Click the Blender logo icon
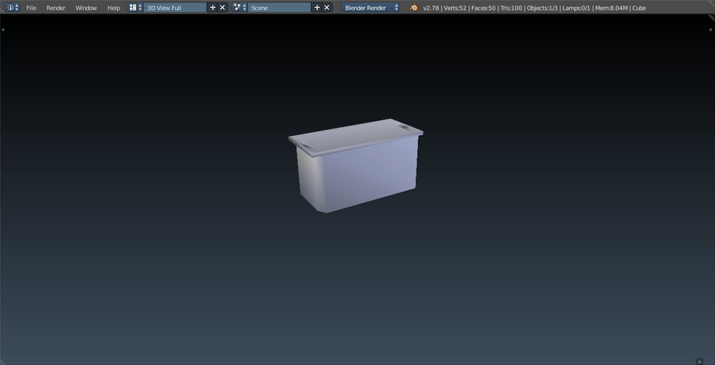Screen dimensions: 715x365 [x=414, y=7]
